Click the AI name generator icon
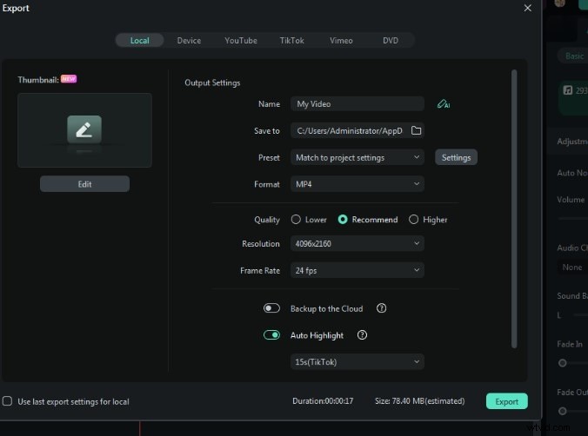This screenshot has height=436, width=588. tap(444, 104)
